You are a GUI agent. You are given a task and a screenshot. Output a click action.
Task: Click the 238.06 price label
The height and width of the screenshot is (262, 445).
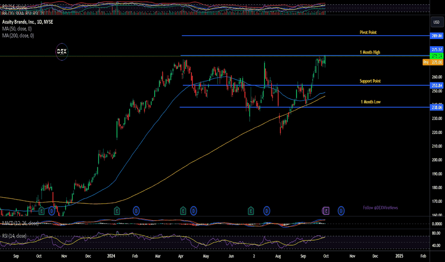(436, 107)
